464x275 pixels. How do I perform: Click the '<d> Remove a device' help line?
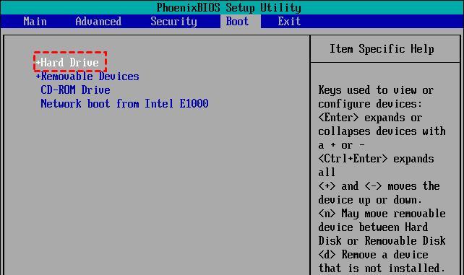tap(373, 254)
